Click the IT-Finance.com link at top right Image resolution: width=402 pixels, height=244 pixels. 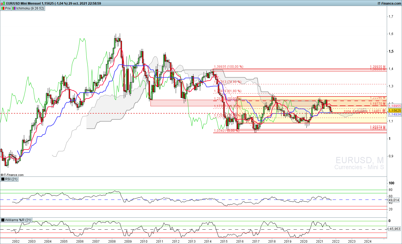tap(389, 3)
